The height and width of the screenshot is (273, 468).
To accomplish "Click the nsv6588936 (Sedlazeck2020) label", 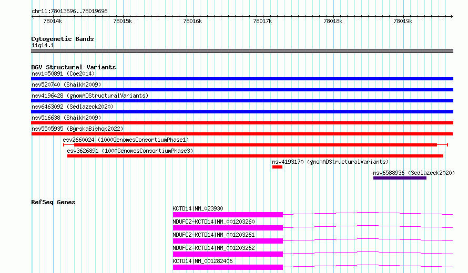I will [414, 173].
